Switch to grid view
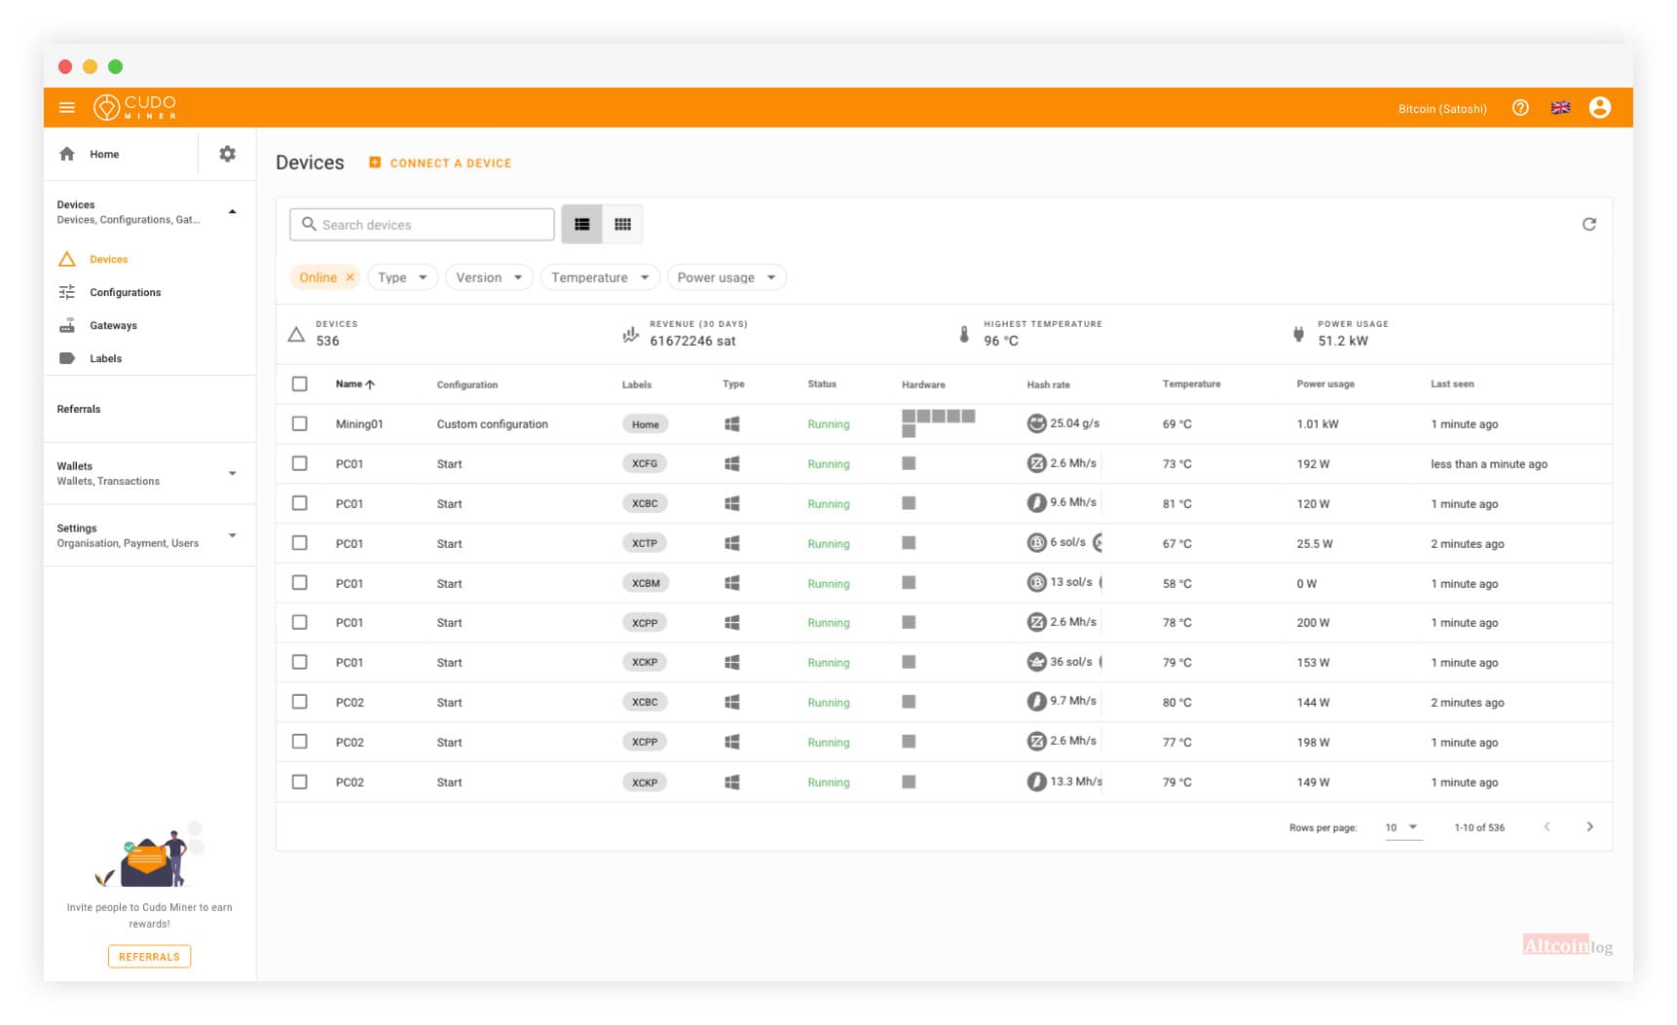 point(622,225)
